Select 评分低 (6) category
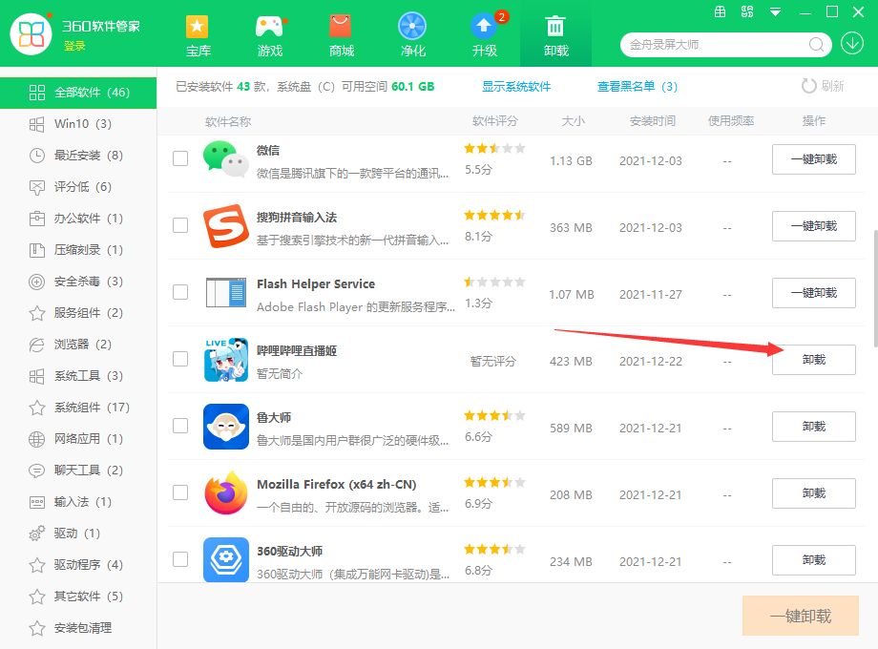Screen dimensions: 878x649 [78, 186]
